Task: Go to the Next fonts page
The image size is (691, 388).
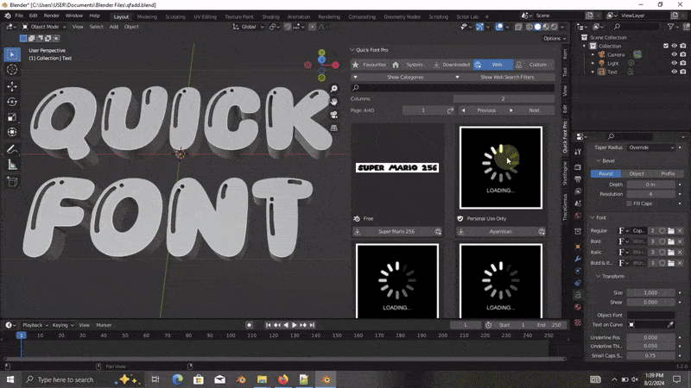Action: (x=534, y=110)
